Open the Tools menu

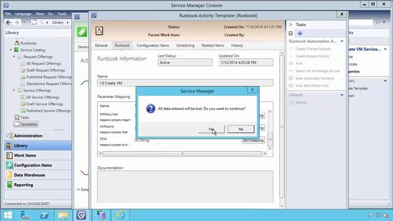(62, 14)
